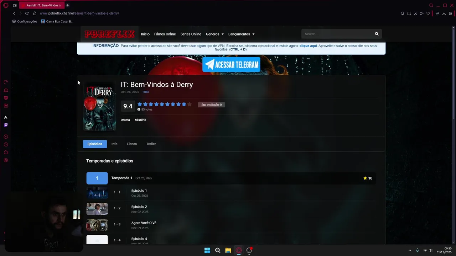Open the ad blocker shield icon
The image size is (456, 256).
point(415,14)
